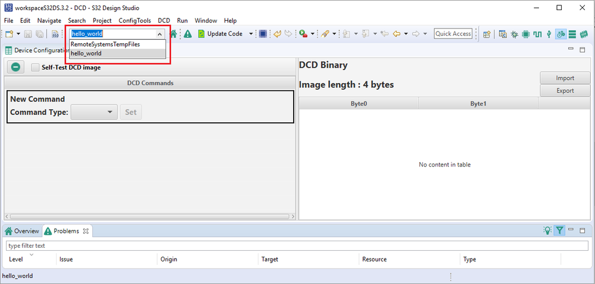Click the blue chip processor icon
The height and width of the screenshot is (284, 595).
point(263,34)
